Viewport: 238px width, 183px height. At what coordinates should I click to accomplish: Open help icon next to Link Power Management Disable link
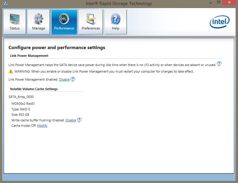[x=73, y=79]
